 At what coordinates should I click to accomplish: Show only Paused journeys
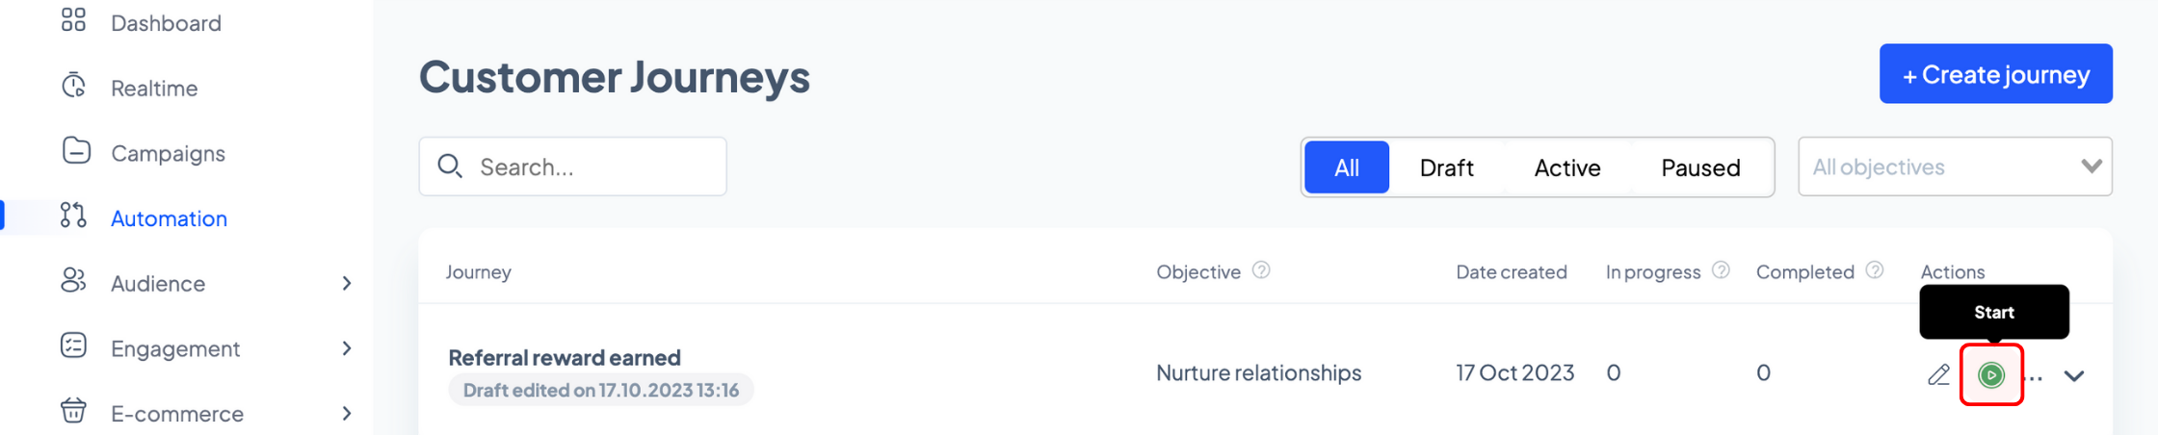click(x=1700, y=167)
